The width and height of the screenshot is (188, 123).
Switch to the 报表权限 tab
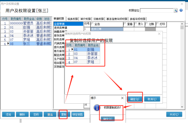click(72, 19)
